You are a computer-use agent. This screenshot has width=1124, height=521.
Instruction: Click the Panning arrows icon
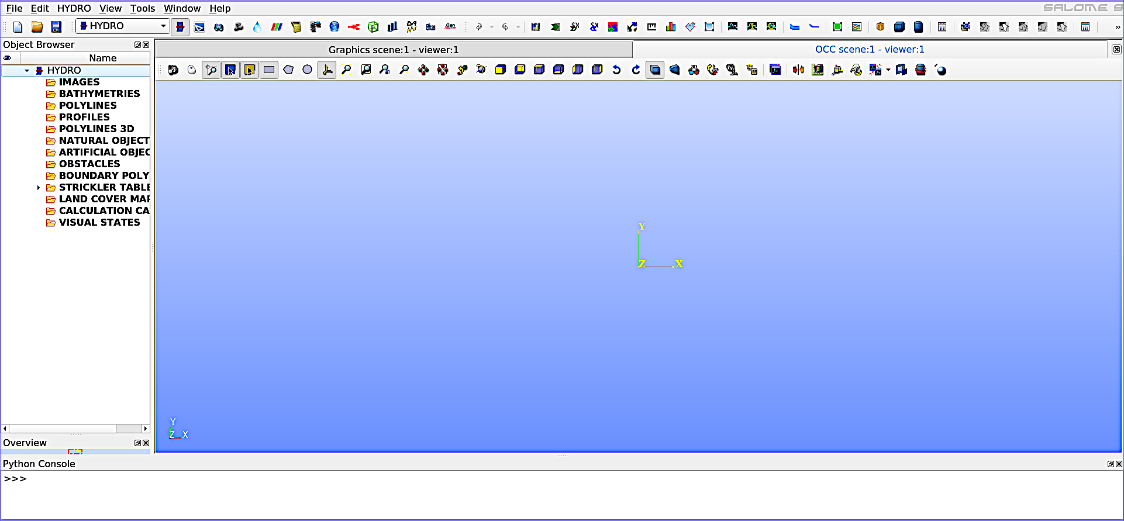423,70
